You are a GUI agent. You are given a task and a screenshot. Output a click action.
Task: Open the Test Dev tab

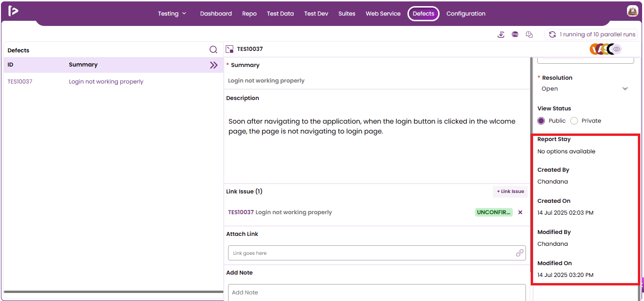tap(316, 14)
